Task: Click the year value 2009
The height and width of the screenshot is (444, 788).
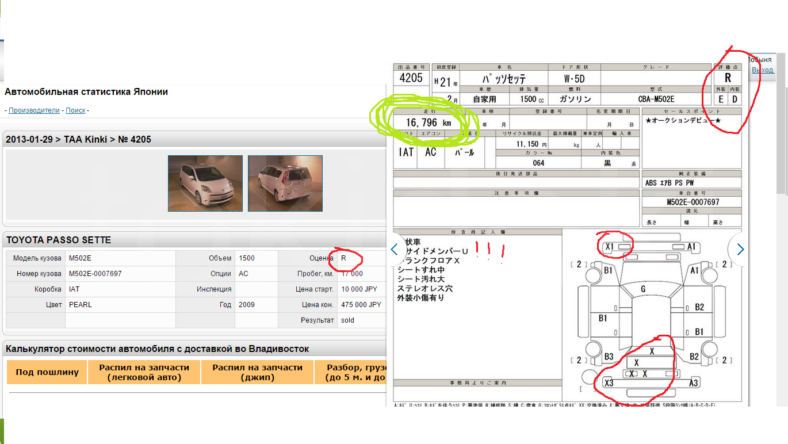Action: (x=246, y=305)
